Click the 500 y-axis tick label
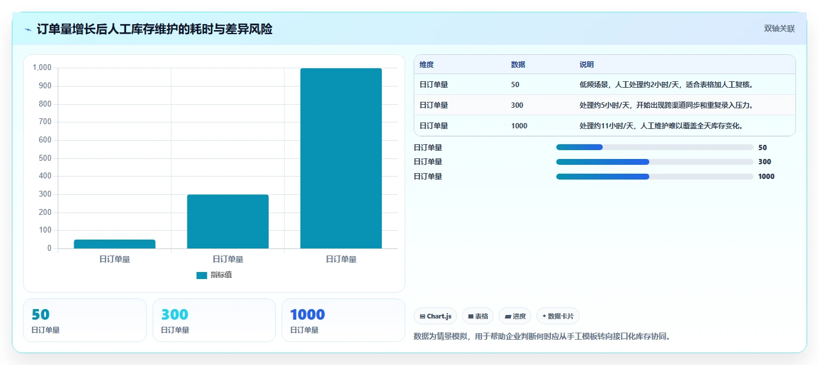This screenshot has height=365, width=819. coord(45,158)
